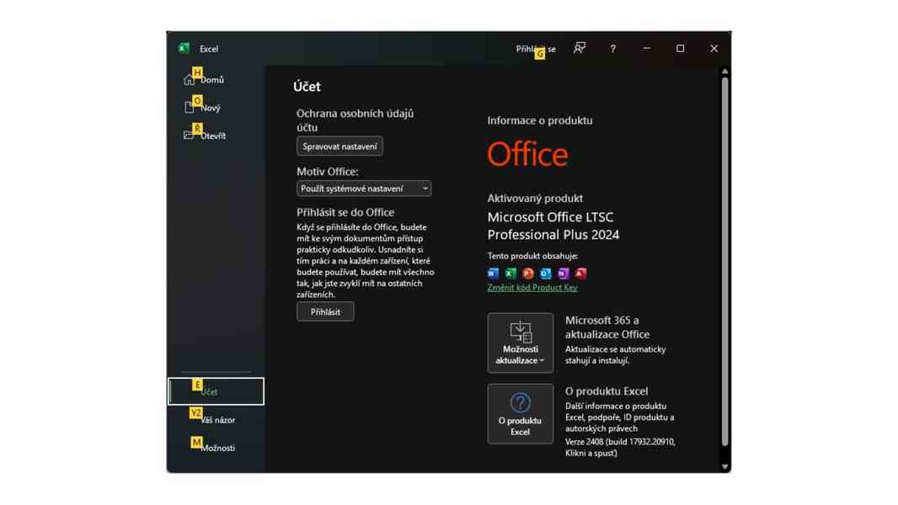Click the Informace o produktu heading
This screenshot has width=898, height=505.
tap(540, 120)
